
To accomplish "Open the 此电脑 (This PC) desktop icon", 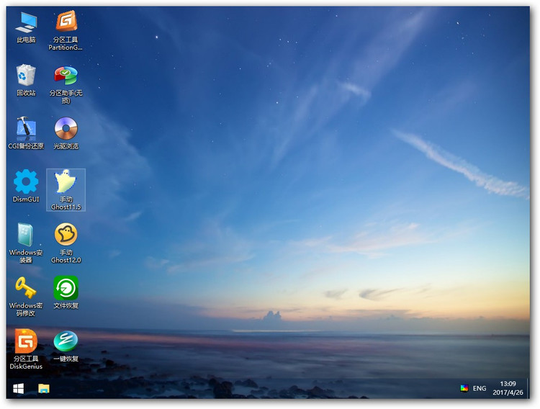I will tap(26, 27).
